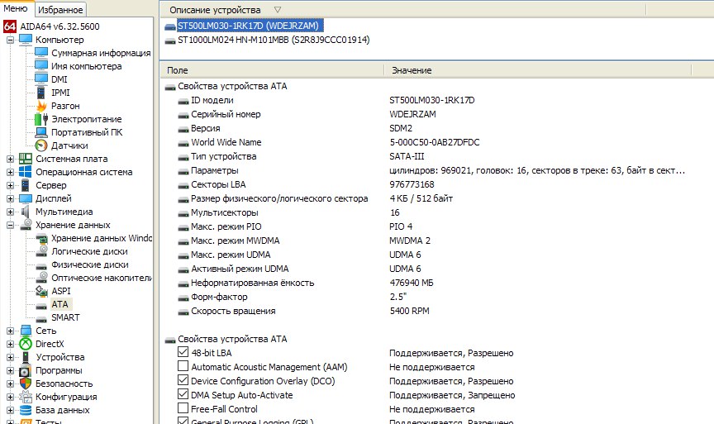The height and width of the screenshot is (424, 714).
Task: Click the ASPI tree icon
Action: pos(42,291)
